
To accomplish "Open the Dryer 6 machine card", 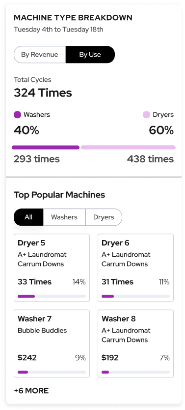I will coord(136,268).
